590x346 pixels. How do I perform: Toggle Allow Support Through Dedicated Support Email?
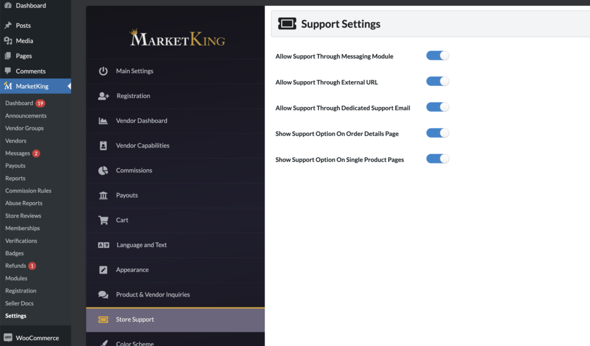pos(438,107)
